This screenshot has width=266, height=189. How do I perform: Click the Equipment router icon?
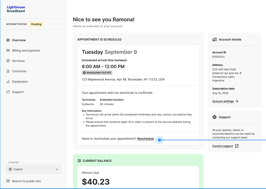(8, 81)
